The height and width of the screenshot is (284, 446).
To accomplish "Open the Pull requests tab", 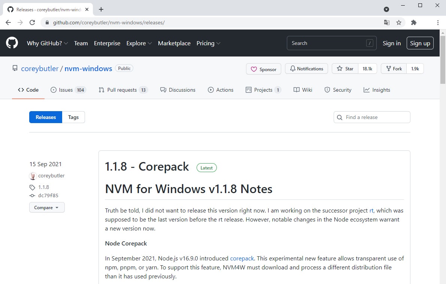I will (124, 90).
